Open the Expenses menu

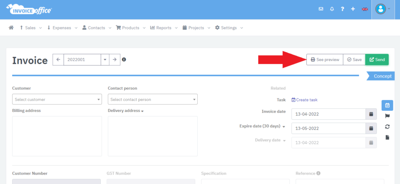(x=62, y=28)
